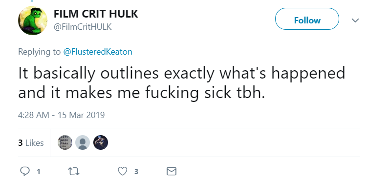Screen dimensions: 368x181
Task: Click the phrase 'fucking sick tbh' in the tweet
Action: [x=205, y=93]
